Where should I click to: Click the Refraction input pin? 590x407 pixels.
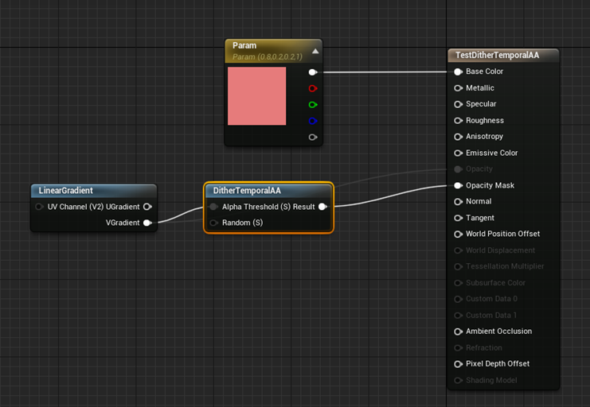[458, 348]
